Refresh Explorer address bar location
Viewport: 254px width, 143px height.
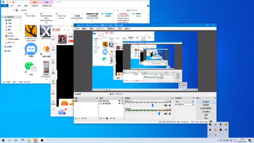[118, 10]
